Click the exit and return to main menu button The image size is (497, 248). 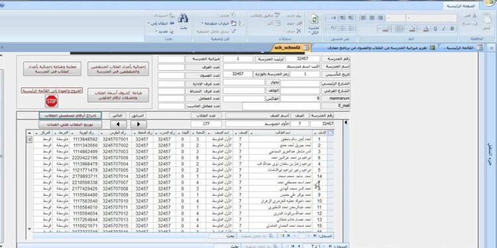coord(52,91)
